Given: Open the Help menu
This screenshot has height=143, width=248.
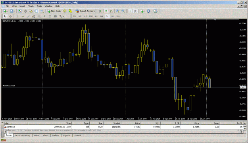Looking at the screenshot, I should 58,6.
